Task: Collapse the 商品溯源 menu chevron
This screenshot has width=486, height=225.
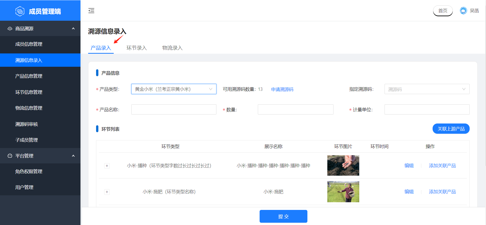Action: (73, 29)
